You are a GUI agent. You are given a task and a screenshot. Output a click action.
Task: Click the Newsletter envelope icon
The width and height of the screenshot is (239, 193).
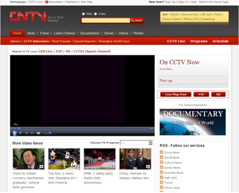46,2
